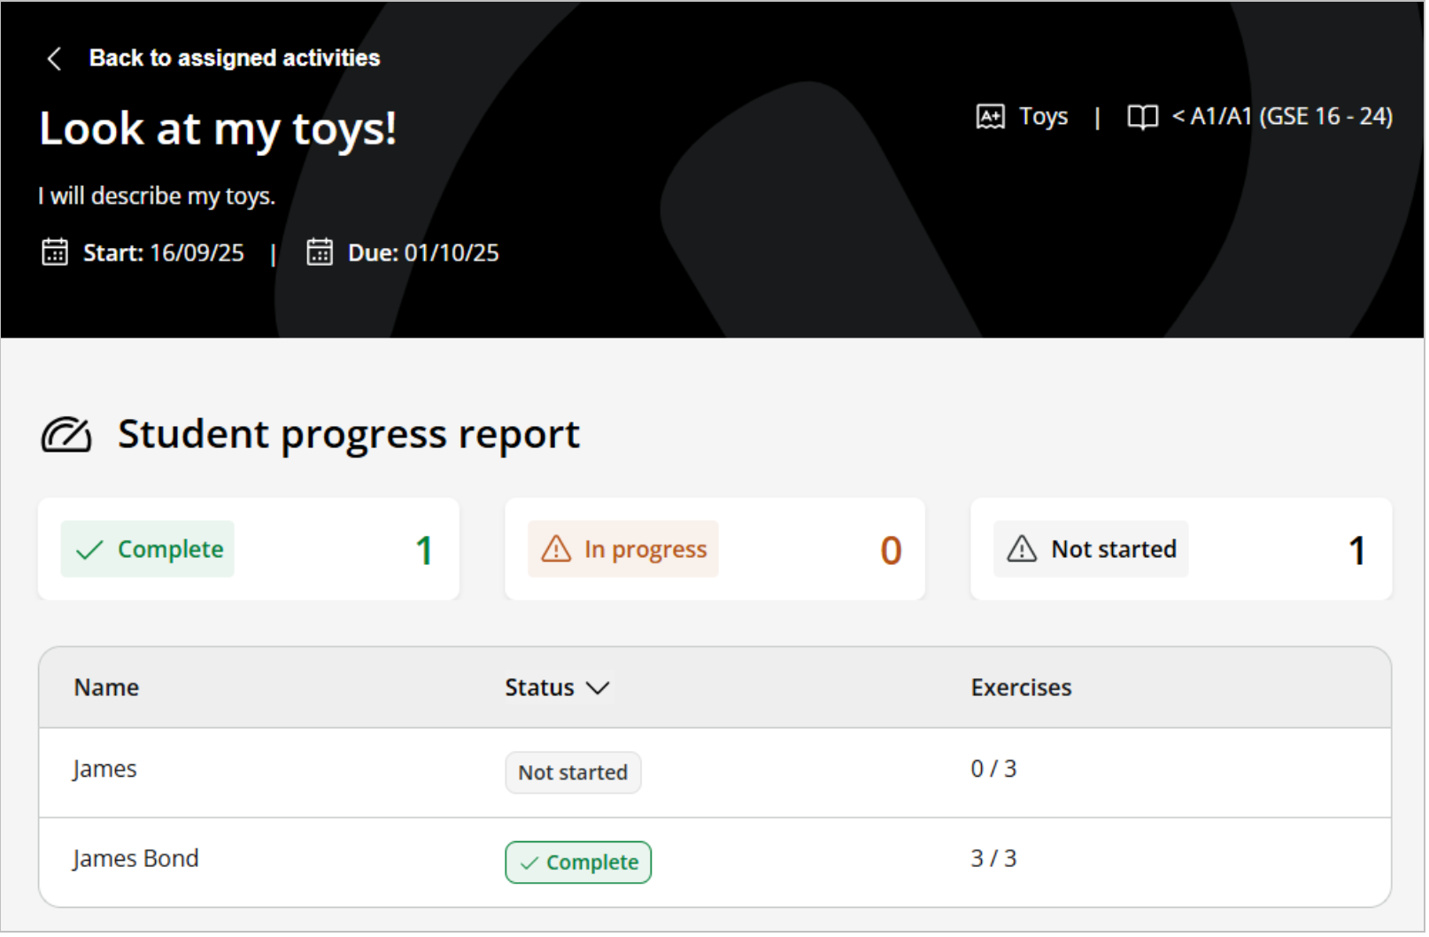This screenshot has height=937, width=1429.
Task: Click the Toys vocabulary topic icon
Action: (992, 117)
